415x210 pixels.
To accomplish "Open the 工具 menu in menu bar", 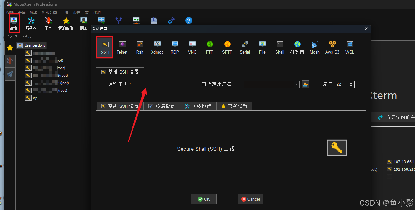I will point(65,12).
